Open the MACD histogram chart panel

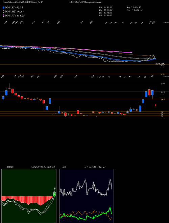29,196
